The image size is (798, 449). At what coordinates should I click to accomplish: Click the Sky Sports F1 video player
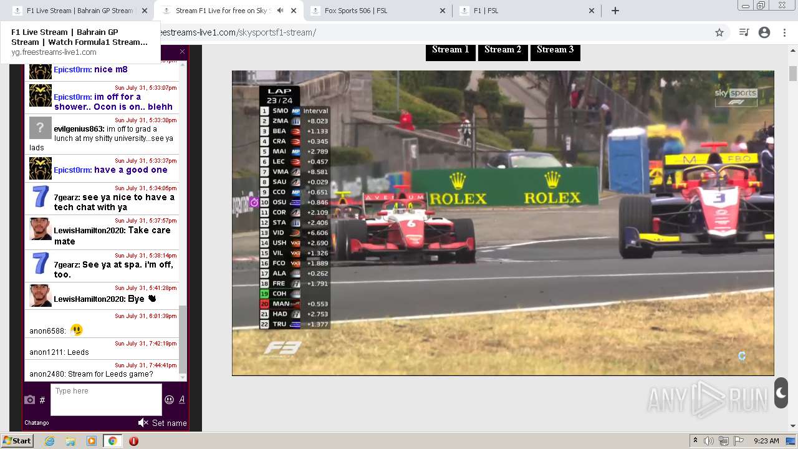[502, 223]
